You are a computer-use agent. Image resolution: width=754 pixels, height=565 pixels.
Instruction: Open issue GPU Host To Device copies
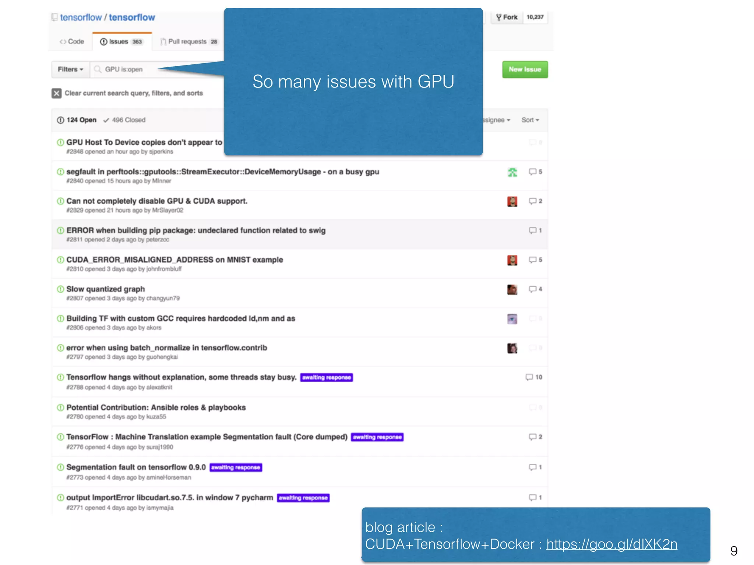pyautogui.click(x=144, y=142)
